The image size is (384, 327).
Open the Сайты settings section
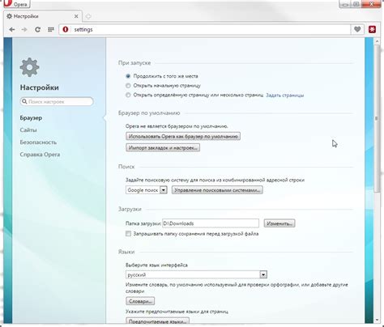[28, 130]
